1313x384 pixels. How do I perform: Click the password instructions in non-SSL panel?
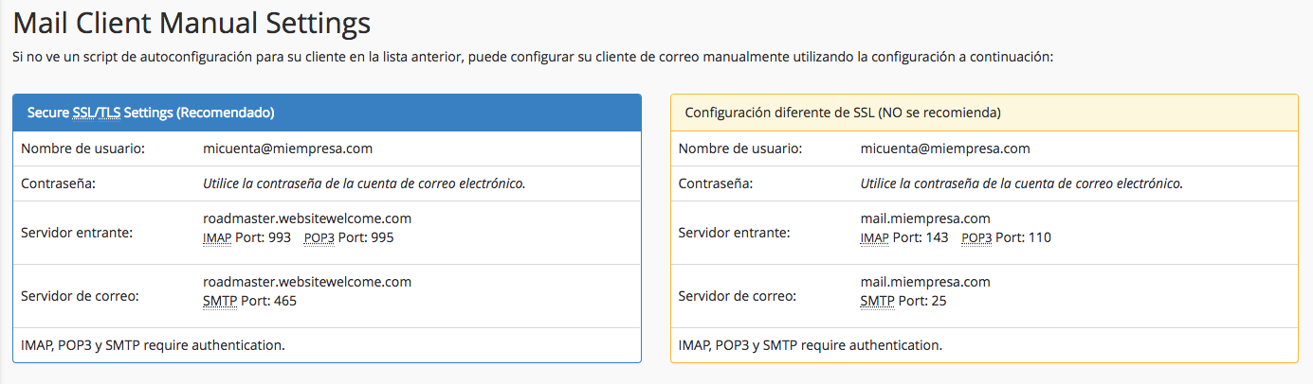[1022, 183]
